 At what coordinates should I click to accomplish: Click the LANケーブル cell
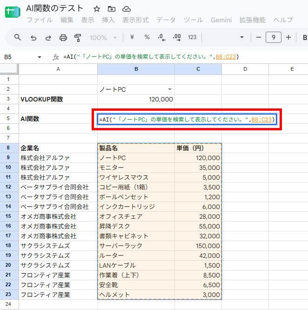(x=136, y=265)
